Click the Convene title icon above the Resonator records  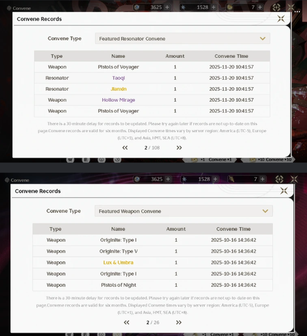(9, 8)
